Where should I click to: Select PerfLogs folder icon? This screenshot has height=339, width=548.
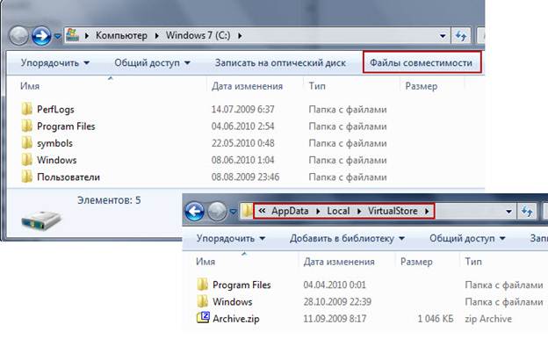(x=27, y=109)
